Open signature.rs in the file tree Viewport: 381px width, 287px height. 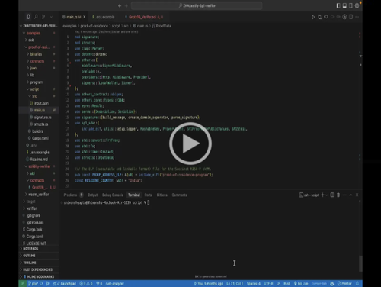[x=43, y=118]
